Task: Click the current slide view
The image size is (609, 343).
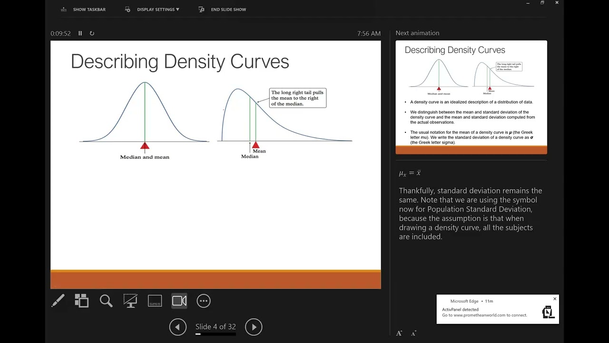Action: [216, 165]
